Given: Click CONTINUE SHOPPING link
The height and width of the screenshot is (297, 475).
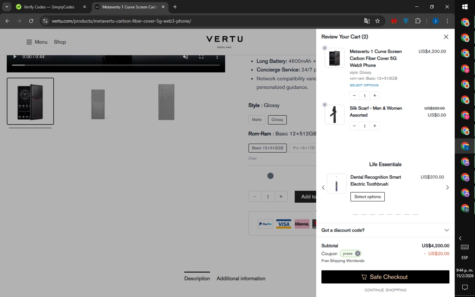Looking at the screenshot, I should tap(385, 290).
